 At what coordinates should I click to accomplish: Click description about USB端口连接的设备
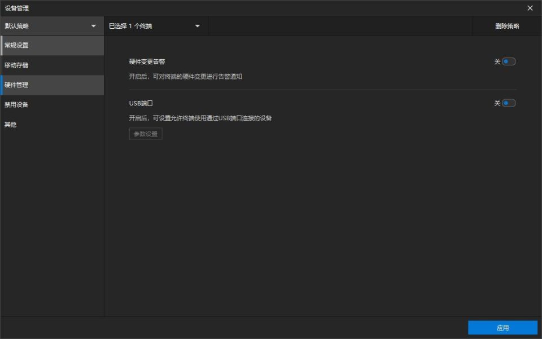(200, 118)
